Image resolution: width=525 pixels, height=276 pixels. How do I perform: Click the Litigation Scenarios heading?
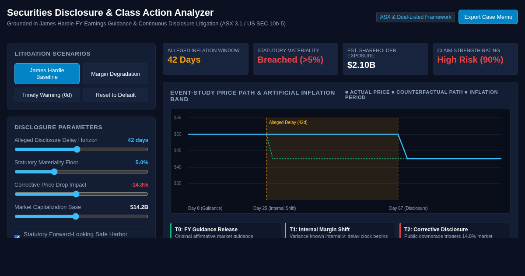click(x=52, y=54)
